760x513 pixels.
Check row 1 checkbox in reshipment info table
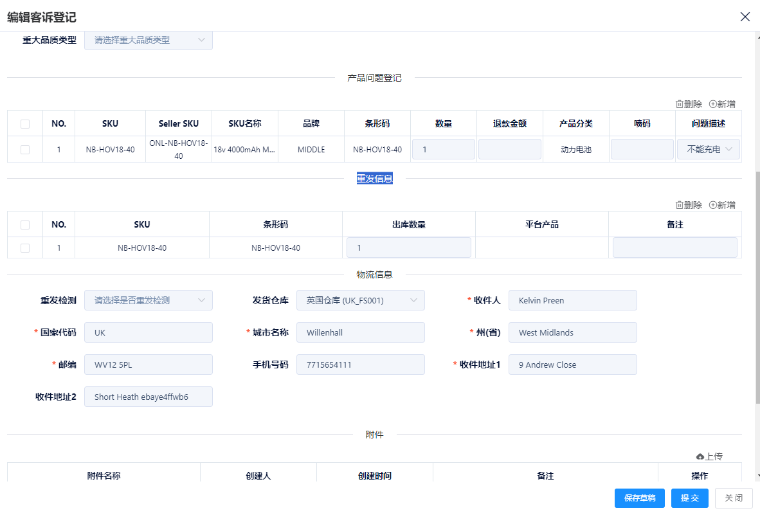pyautogui.click(x=25, y=248)
